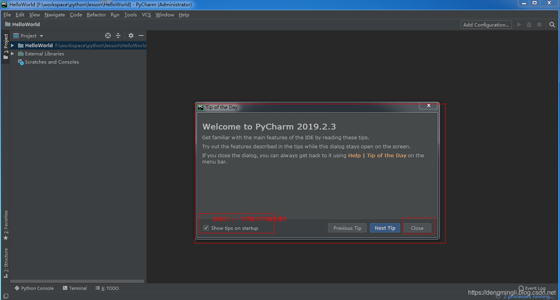Viewport: 560px width, 300px height.
Task: Dismiss the Tip of the Day dialog with X
Action: click(429, 105)
